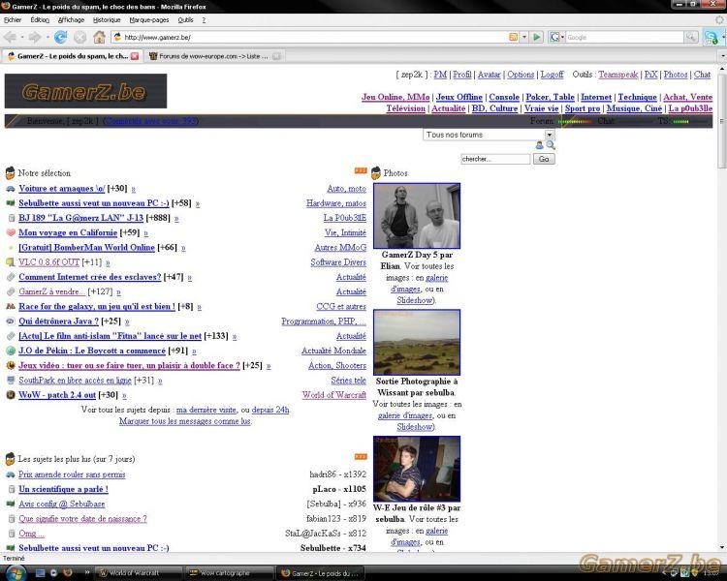The image size is (727, 581).
Task: Click in the chercher search field
Action: pos(495,159)
